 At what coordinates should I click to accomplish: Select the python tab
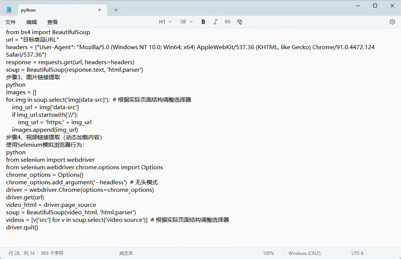[63, 10]
